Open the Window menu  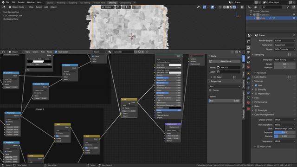[31, 2]
